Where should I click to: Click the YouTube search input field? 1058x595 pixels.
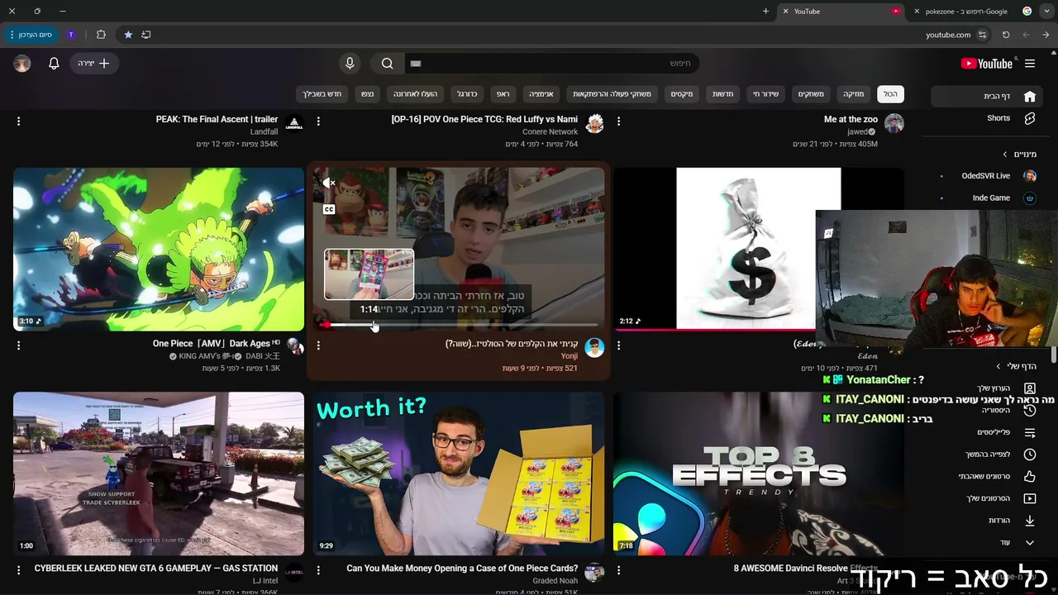click(x=552, y=64)
